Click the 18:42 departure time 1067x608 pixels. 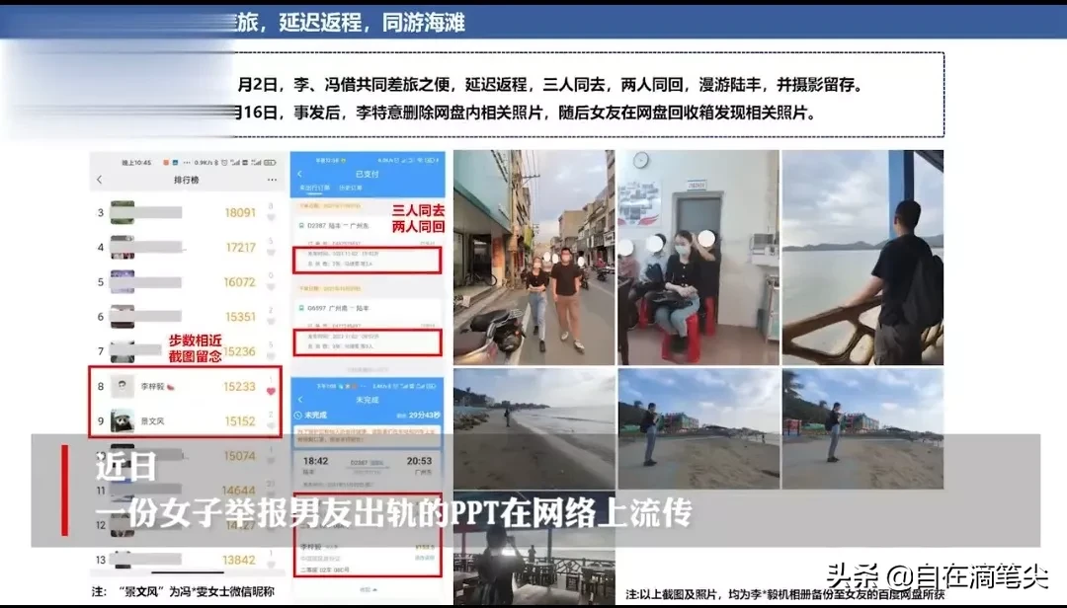[x=316, y=461]
